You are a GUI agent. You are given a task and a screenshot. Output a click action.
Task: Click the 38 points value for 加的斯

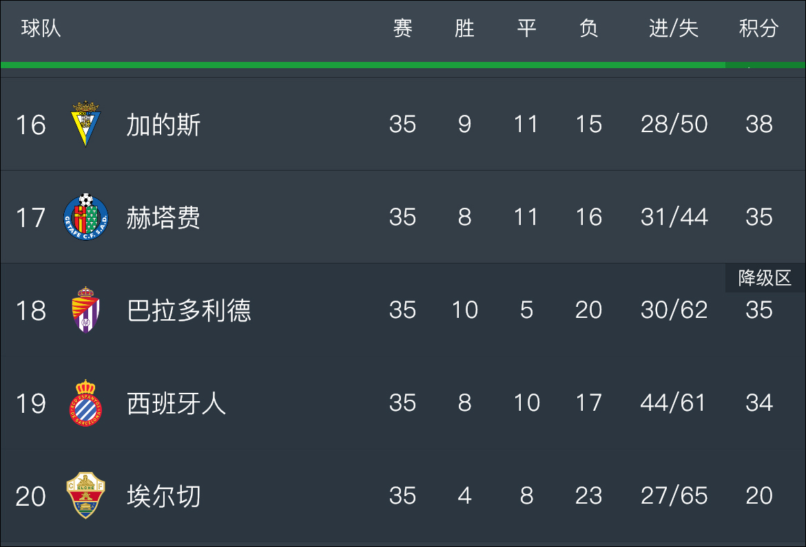[759, 125]
